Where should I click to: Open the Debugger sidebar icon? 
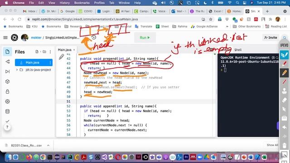(x=7, y=72)
